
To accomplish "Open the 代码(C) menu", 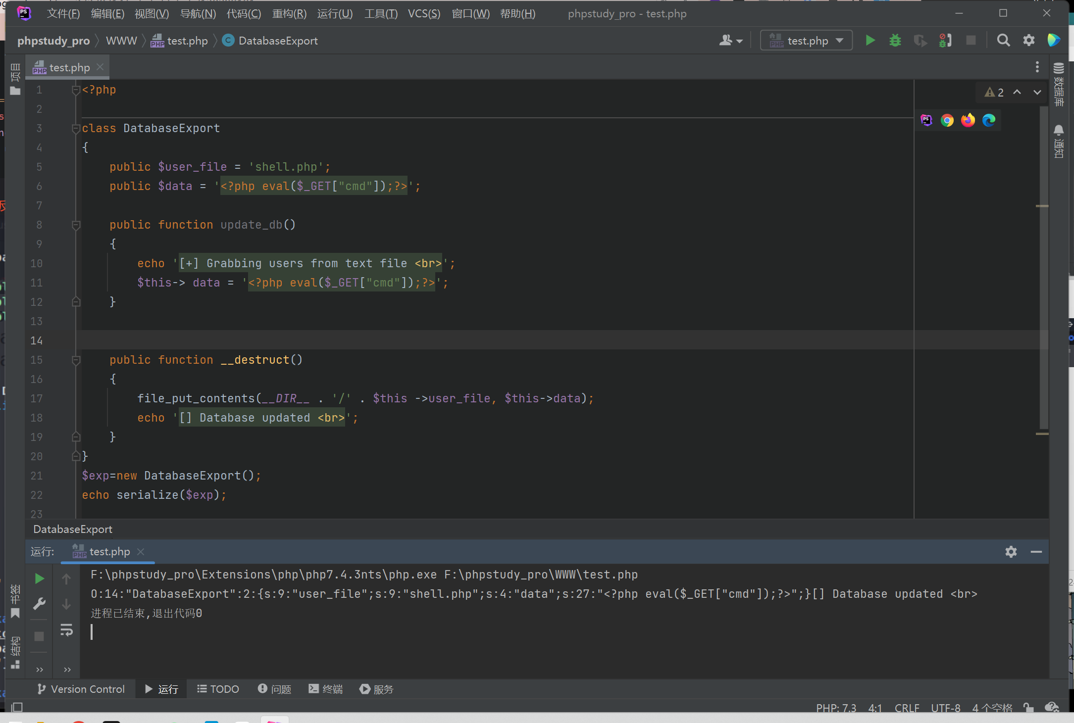I will point(244,13).
